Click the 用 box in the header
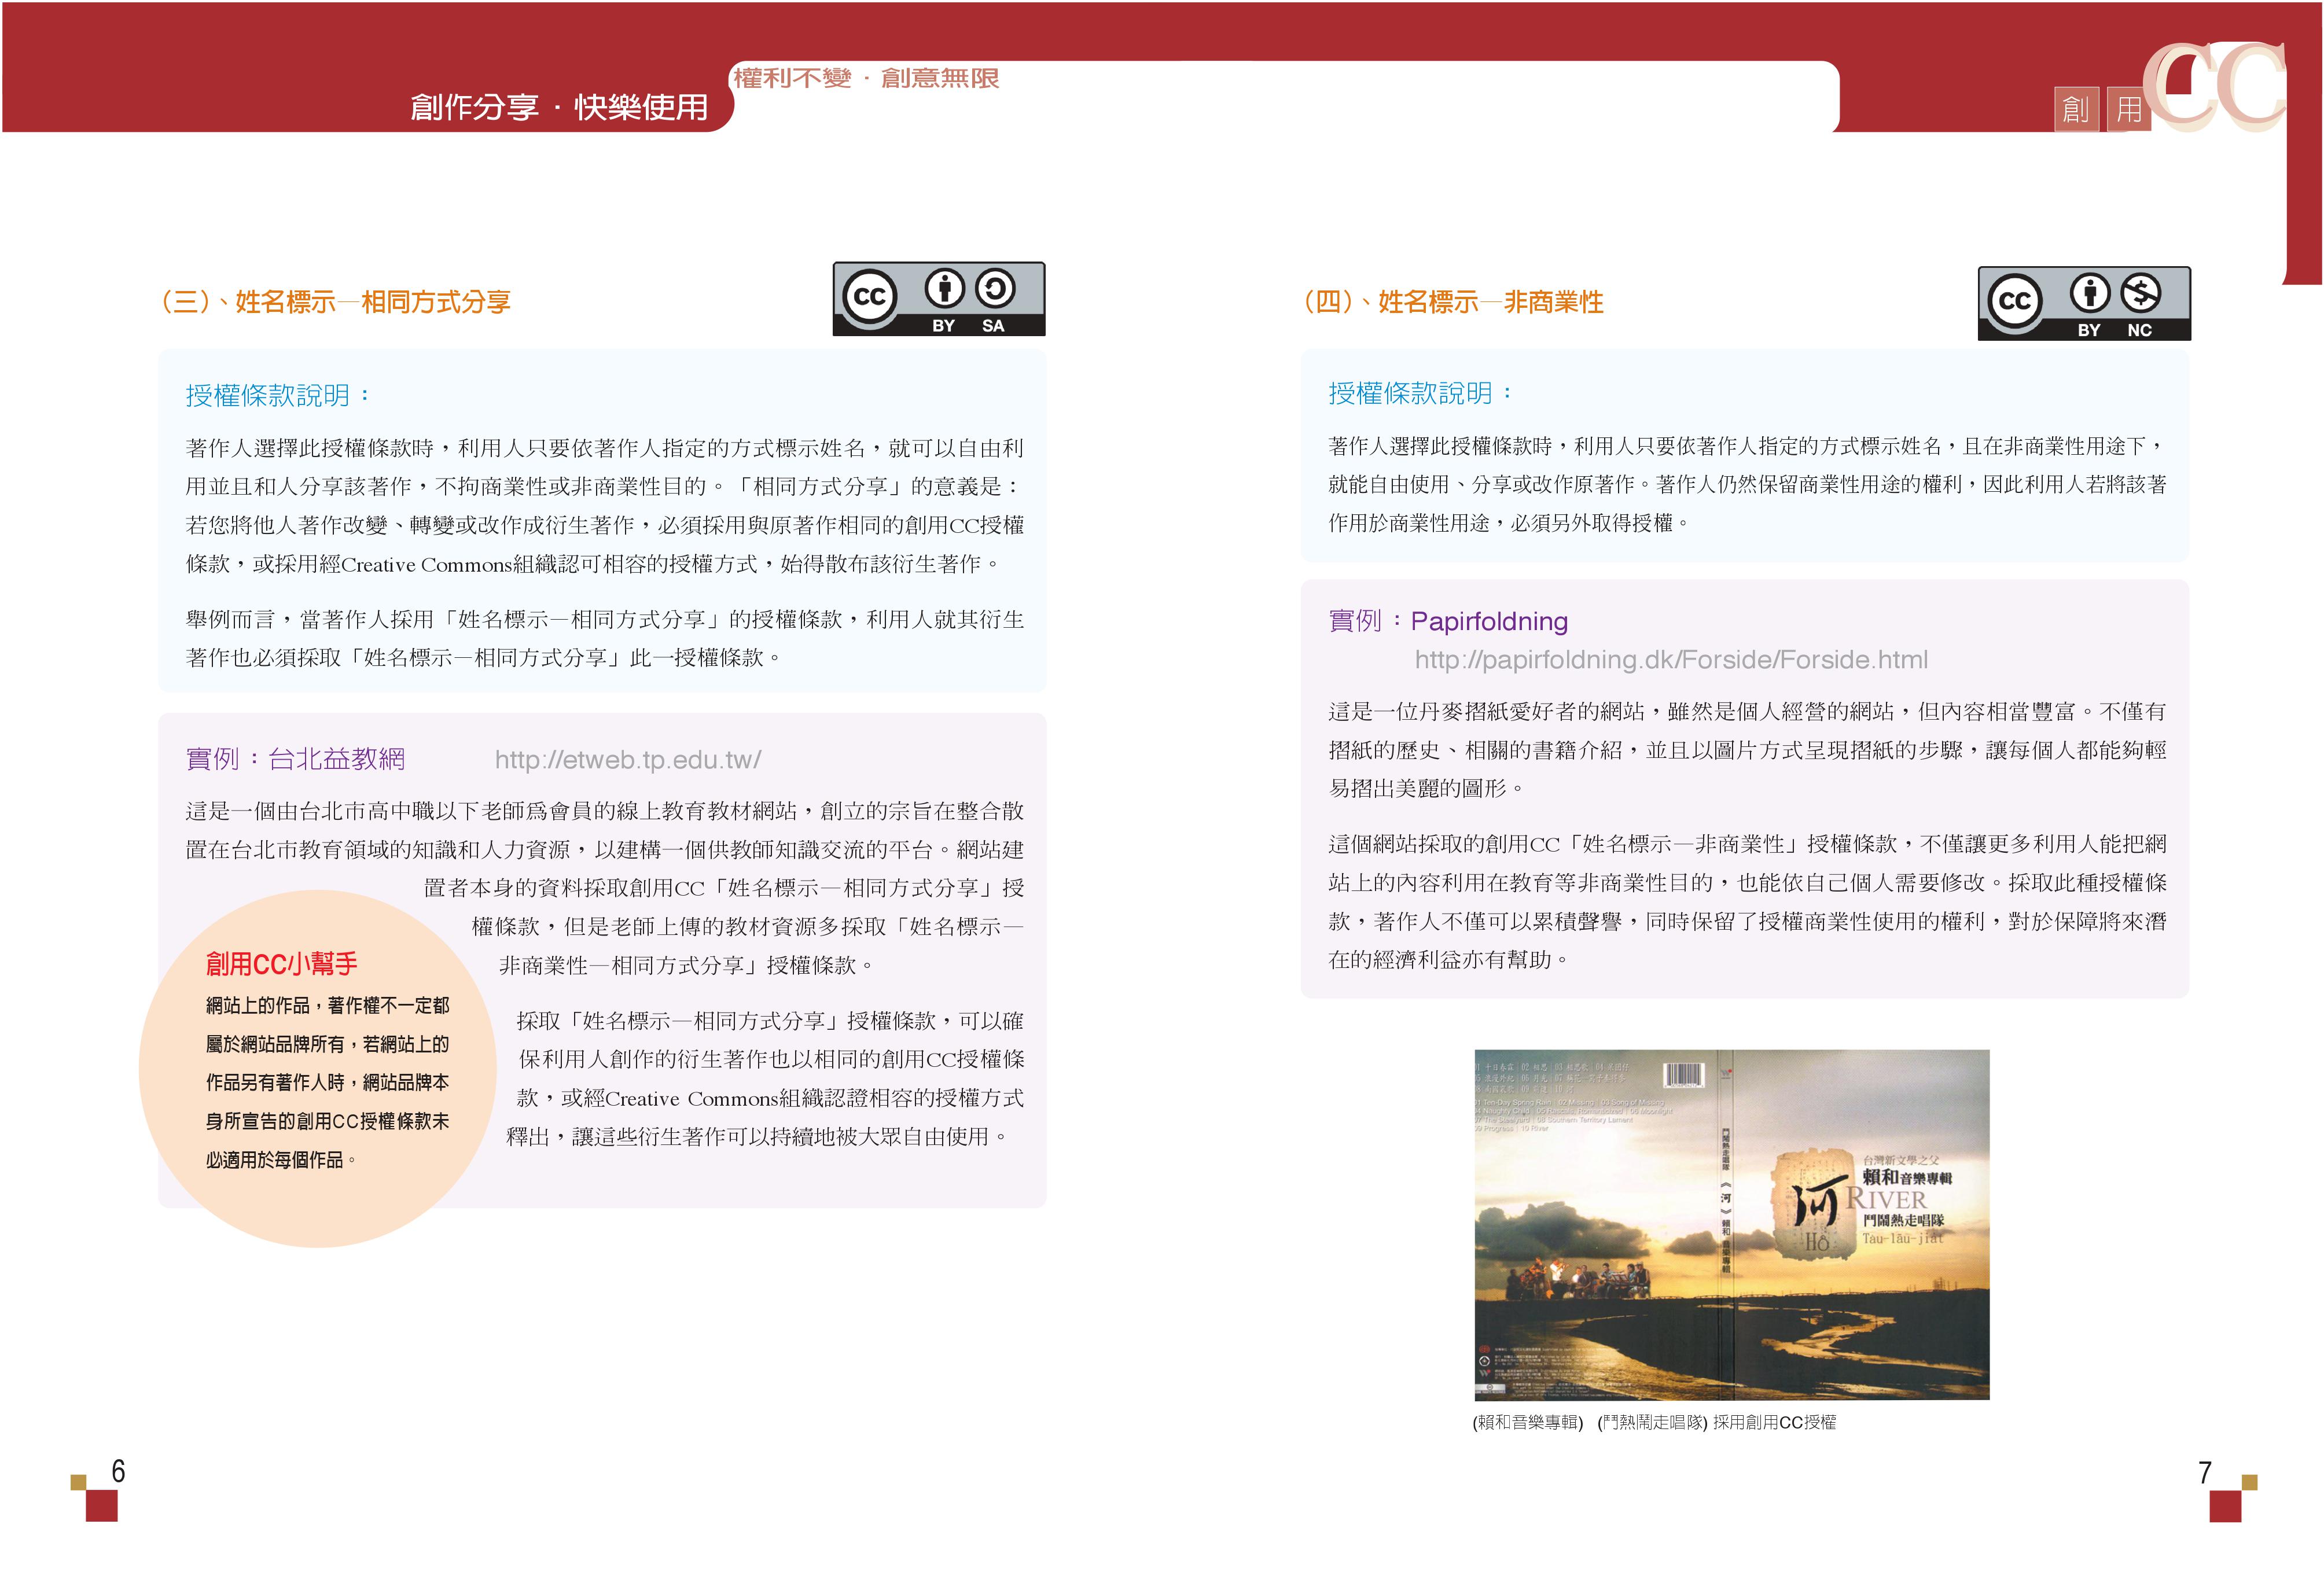2324x1572 pixels. click(x=2129, y=109)
